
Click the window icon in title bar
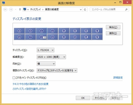[x=4, y=3]
